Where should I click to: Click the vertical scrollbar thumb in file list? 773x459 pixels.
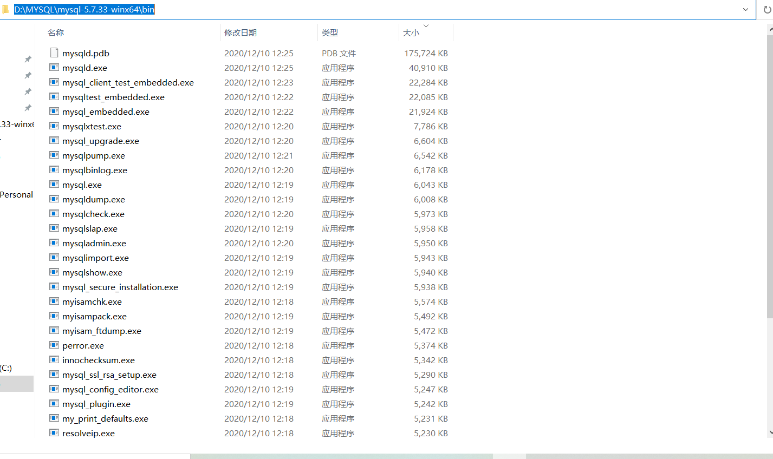tap(770, 176)
